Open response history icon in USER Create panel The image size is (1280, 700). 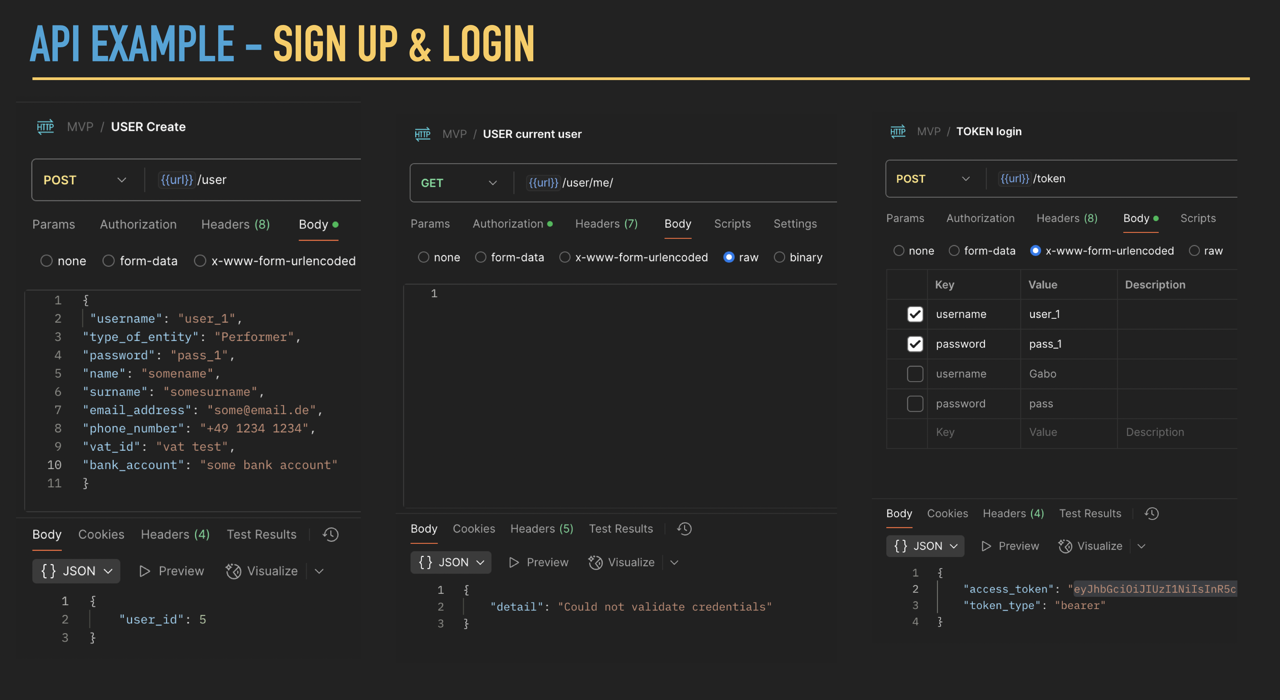point(330,534)
